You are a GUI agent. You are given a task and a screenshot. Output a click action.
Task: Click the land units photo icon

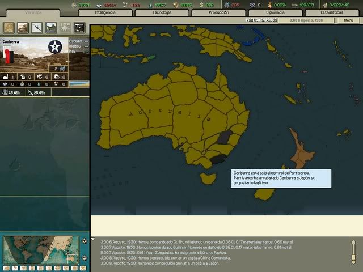[23, 28]
